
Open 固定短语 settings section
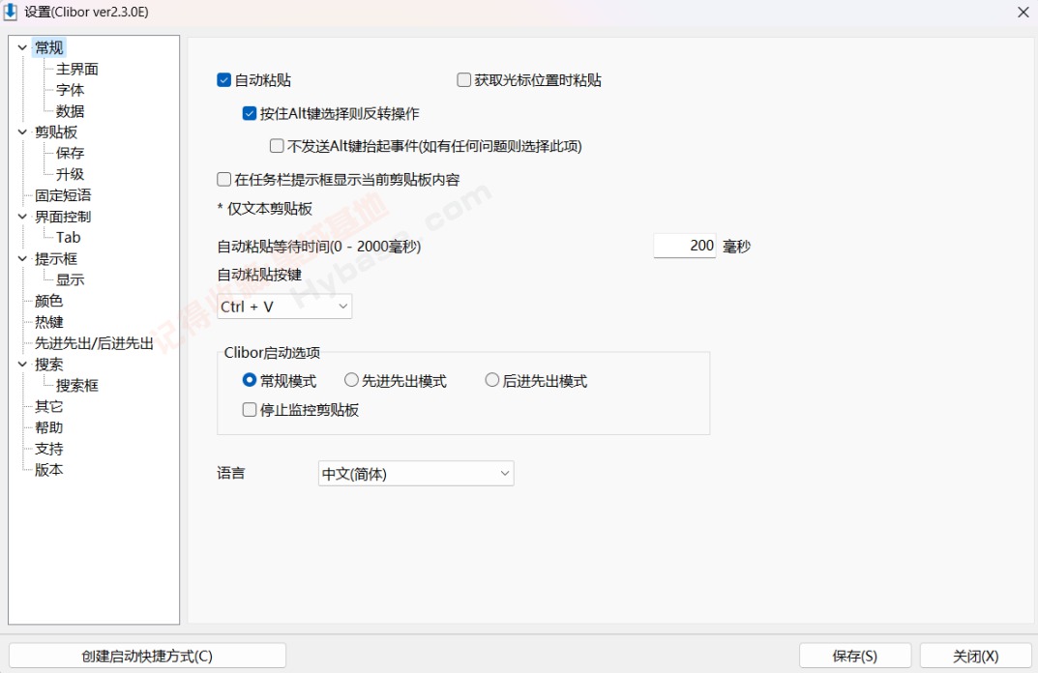[63, 195]
